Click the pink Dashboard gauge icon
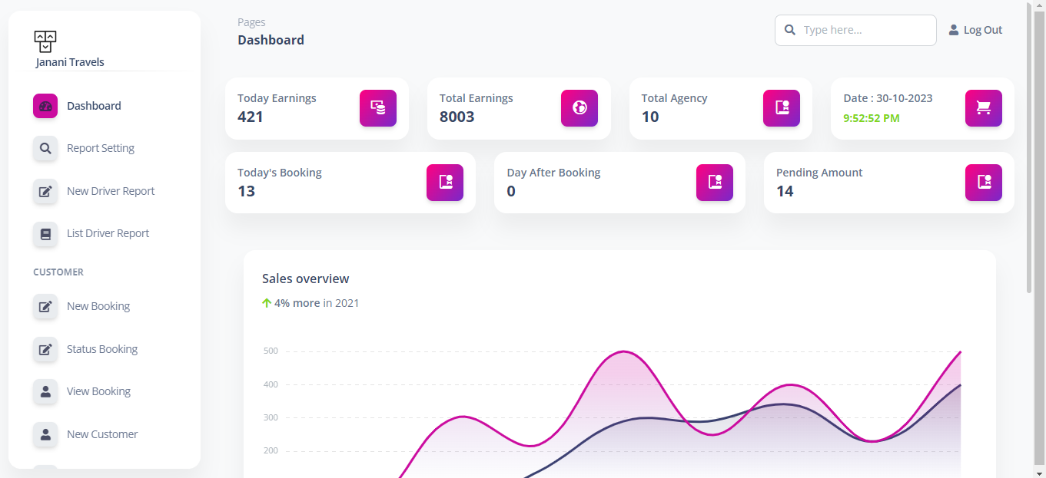Screen dimensions: 1046x478 (45, 106)
